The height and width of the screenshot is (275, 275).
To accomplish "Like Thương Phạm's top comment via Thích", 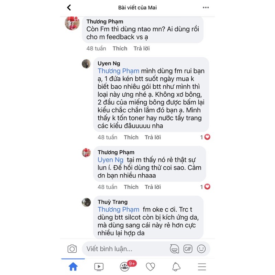I will (120, 48).
